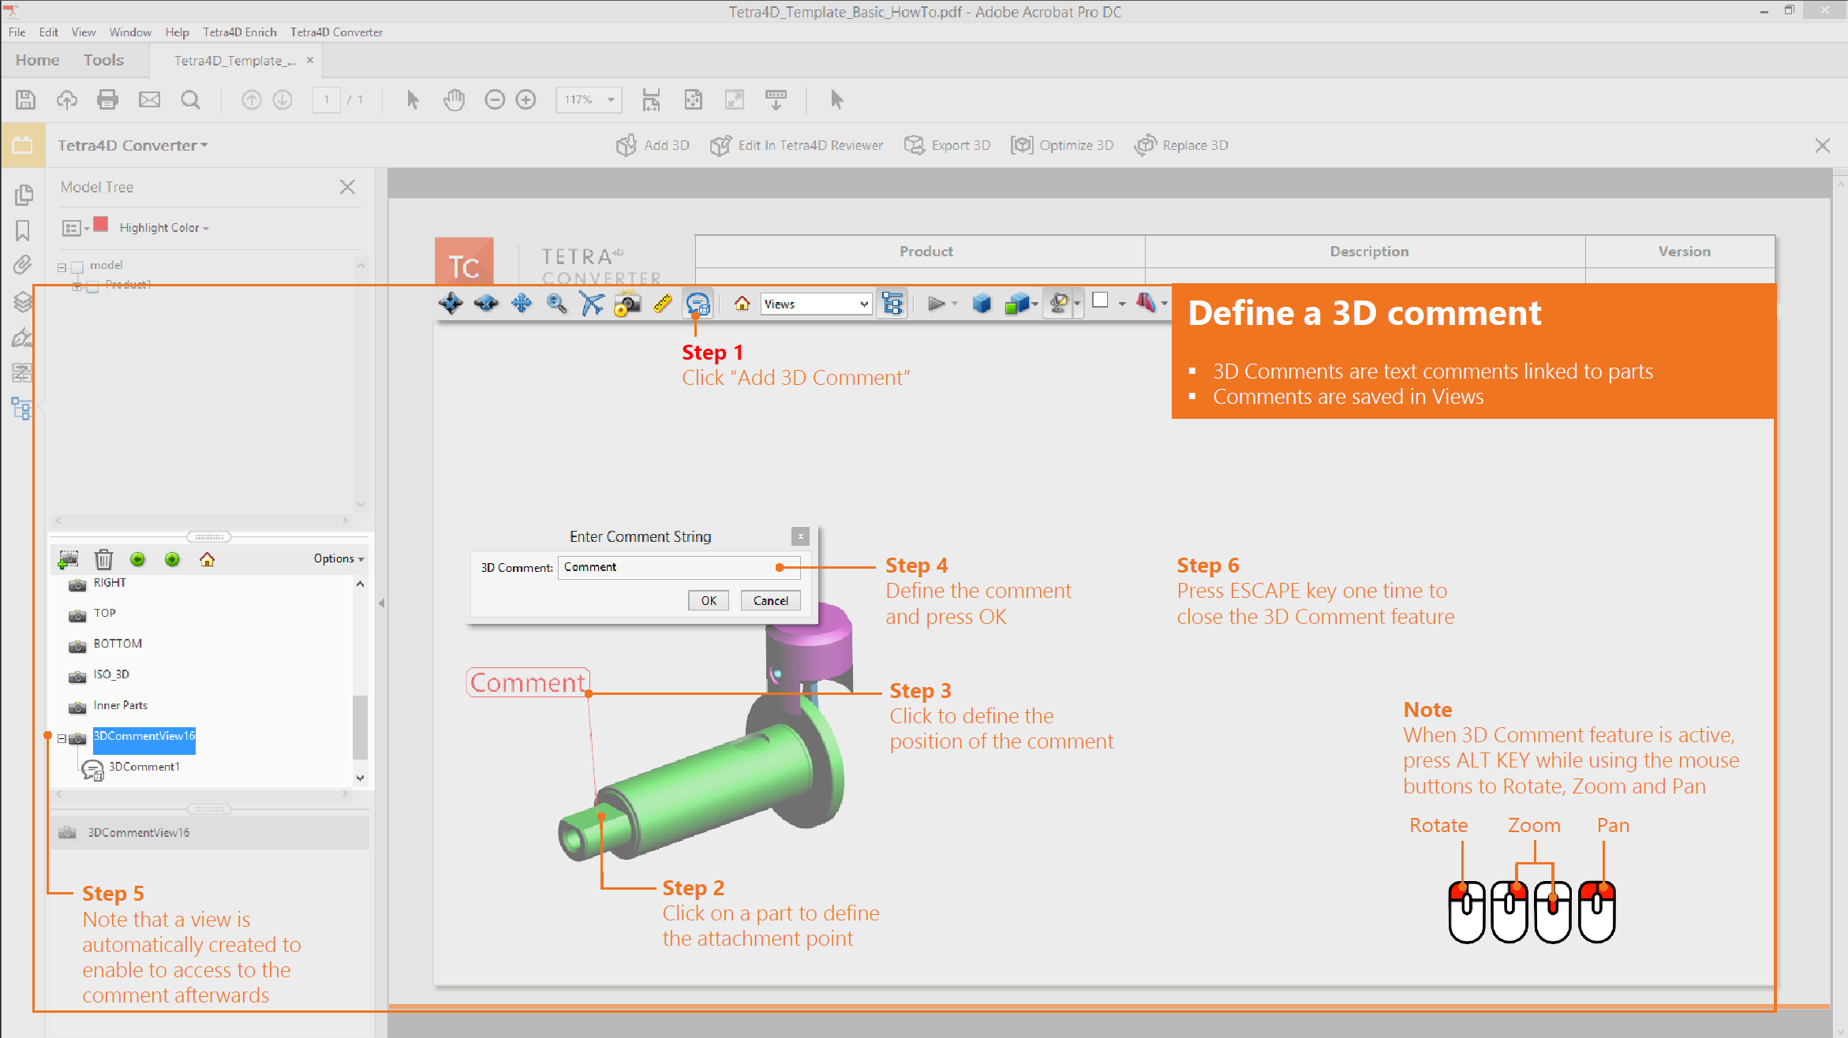Image resolution: width=1848 pixels, height=1038 pixels.
Task: Click the Export 3D button
Action: [x=947, y=145]
